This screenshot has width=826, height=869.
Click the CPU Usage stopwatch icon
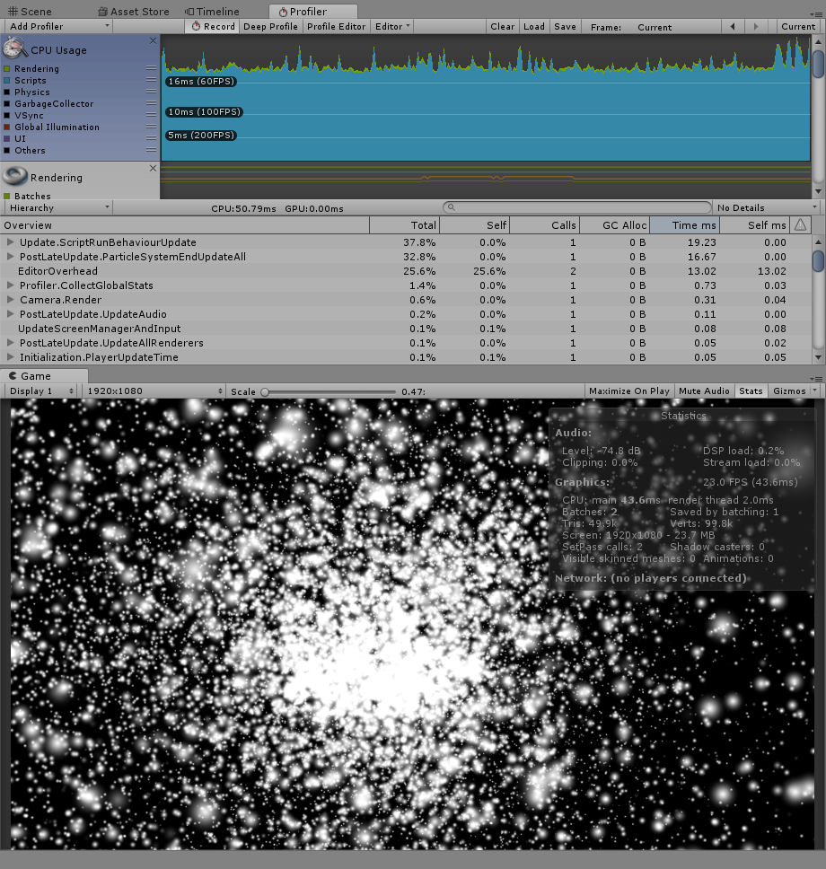tap(14, 48)
